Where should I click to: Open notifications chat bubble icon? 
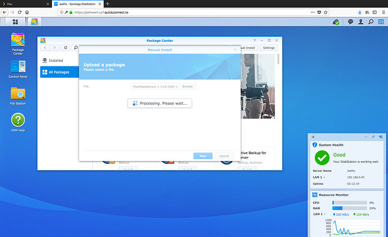[x=350, y=22]
